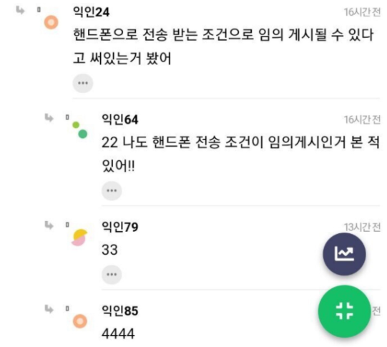Image resolution: width=387 pixels, height=347 pixels.
Task: Click the reply arrow beside 익인24
Action: (x=20, y=10)
